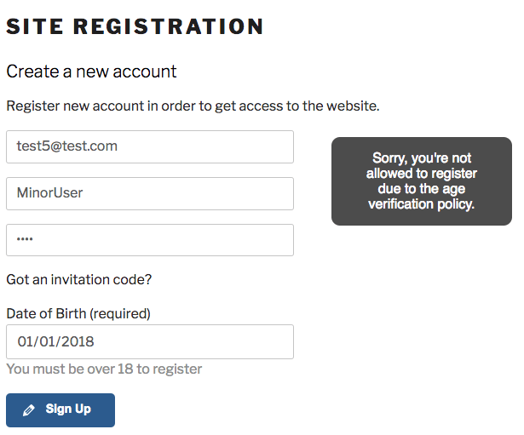Select the MinorUser username field
This screenshot has height=435, width=524.
pyautogui.click(x=150, y=193)
